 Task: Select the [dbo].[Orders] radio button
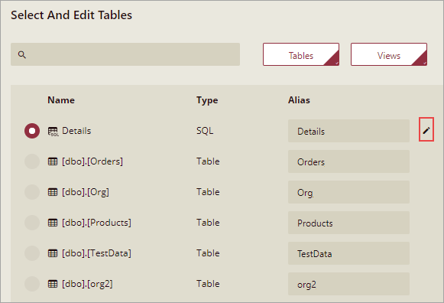point(32,161)
